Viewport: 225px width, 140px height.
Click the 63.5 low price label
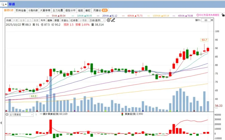[x=33, y=96]
